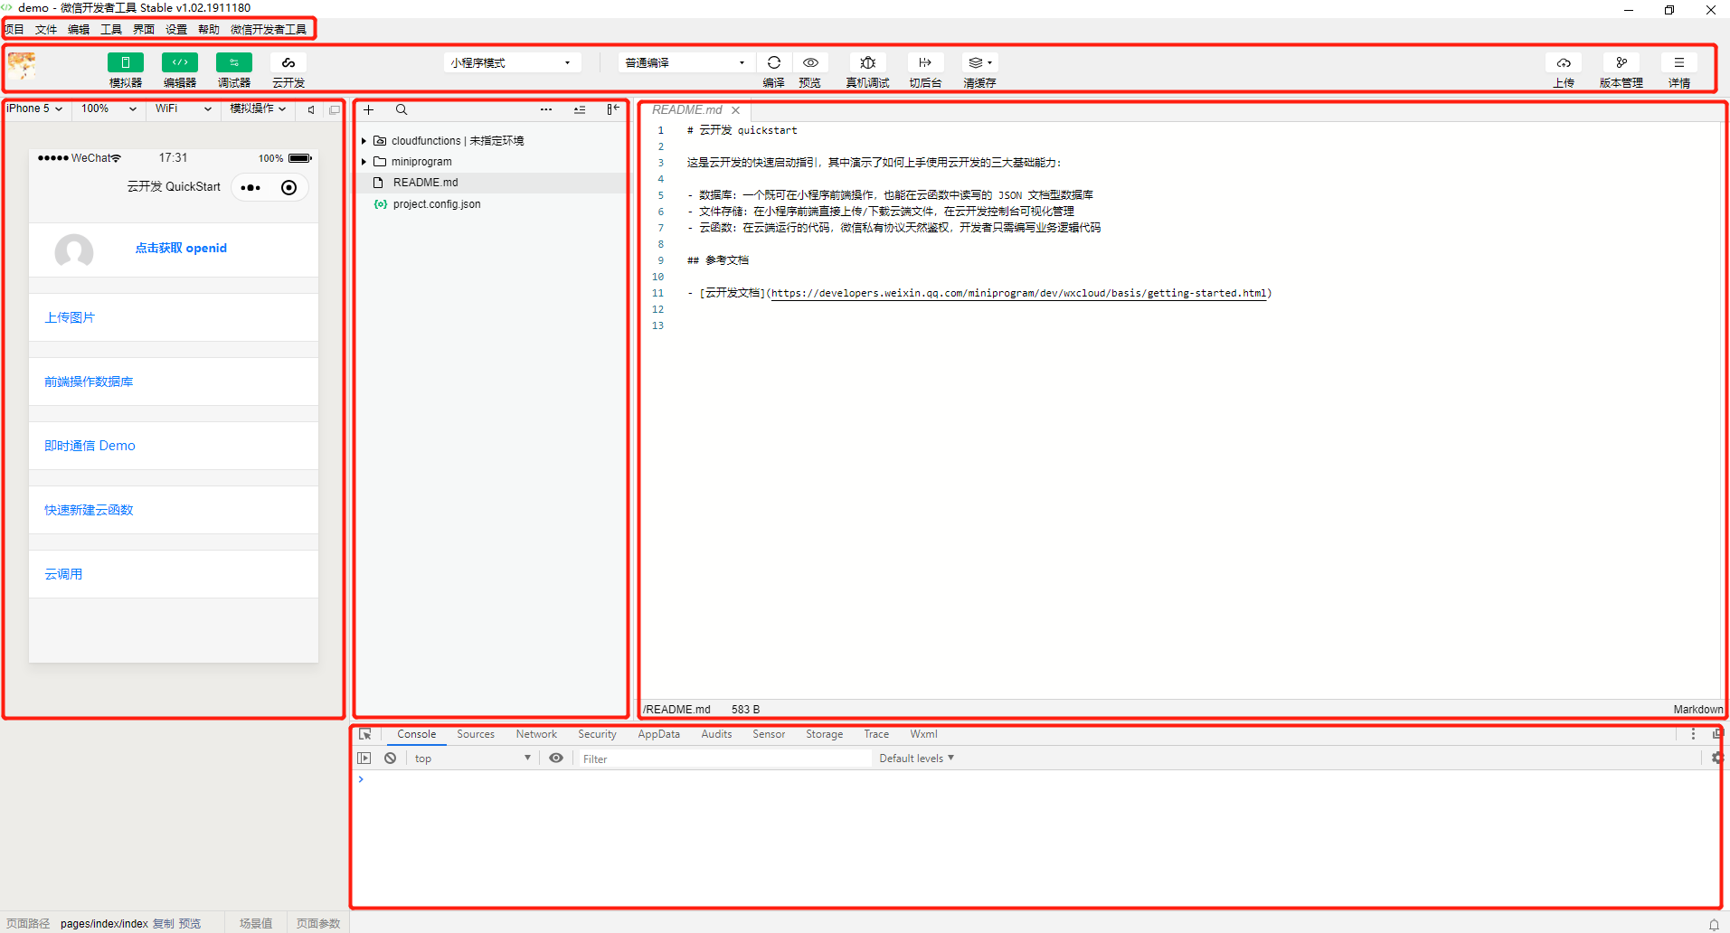The image size is (1730, 933).
Task: Click the collapse-all tree icon
Action: [x=580, y=109]
